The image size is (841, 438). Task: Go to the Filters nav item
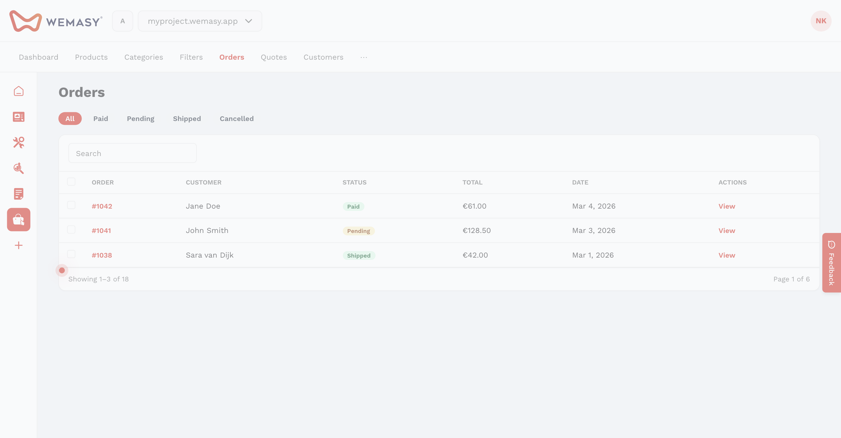(x=191, y=57)
